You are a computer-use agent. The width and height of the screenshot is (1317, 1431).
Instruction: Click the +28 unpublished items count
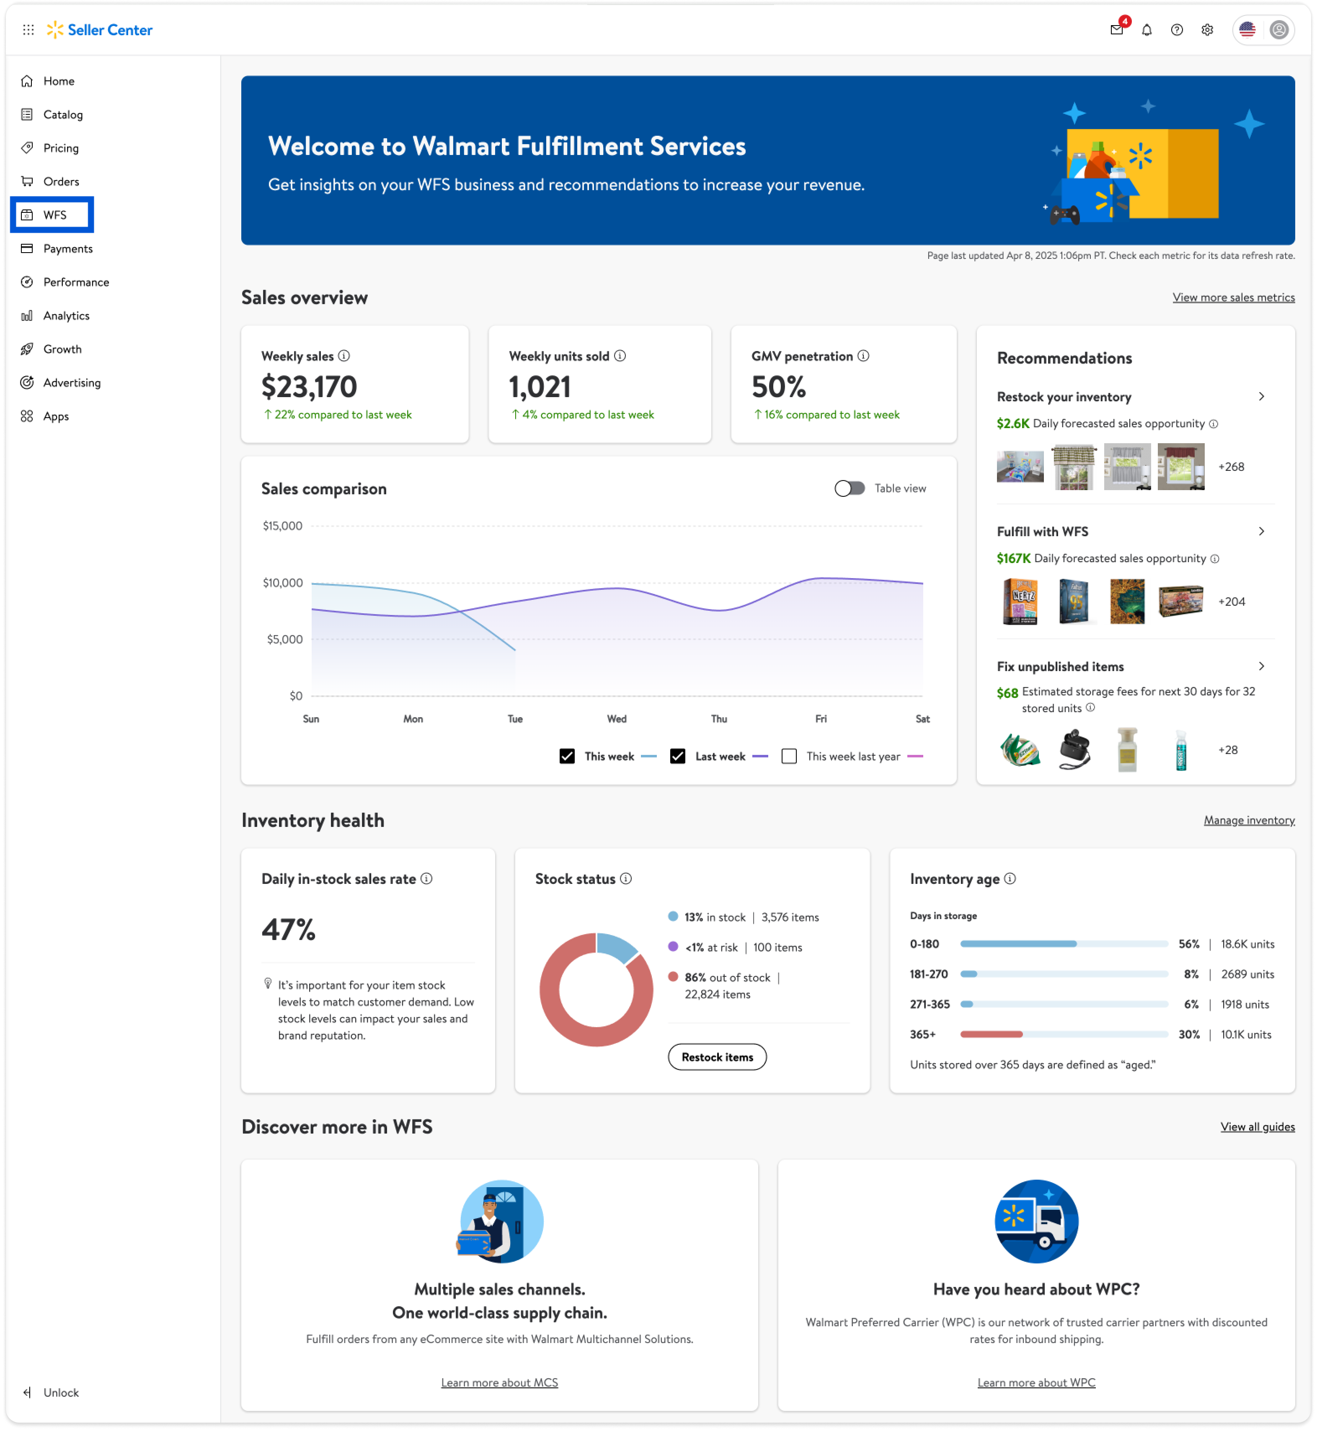(x=1228, y=750)
